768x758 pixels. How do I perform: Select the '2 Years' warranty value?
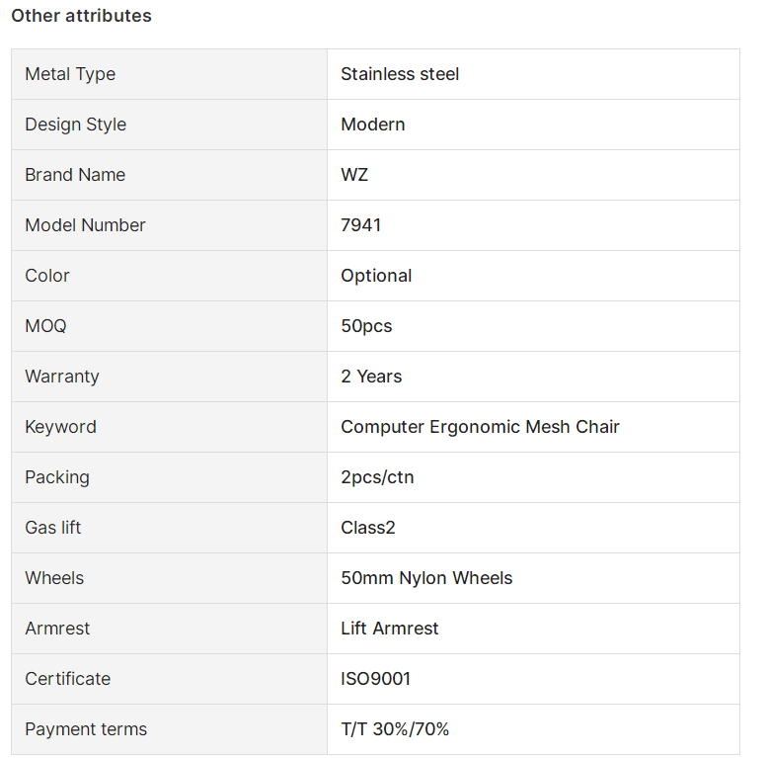pos(371,377)
